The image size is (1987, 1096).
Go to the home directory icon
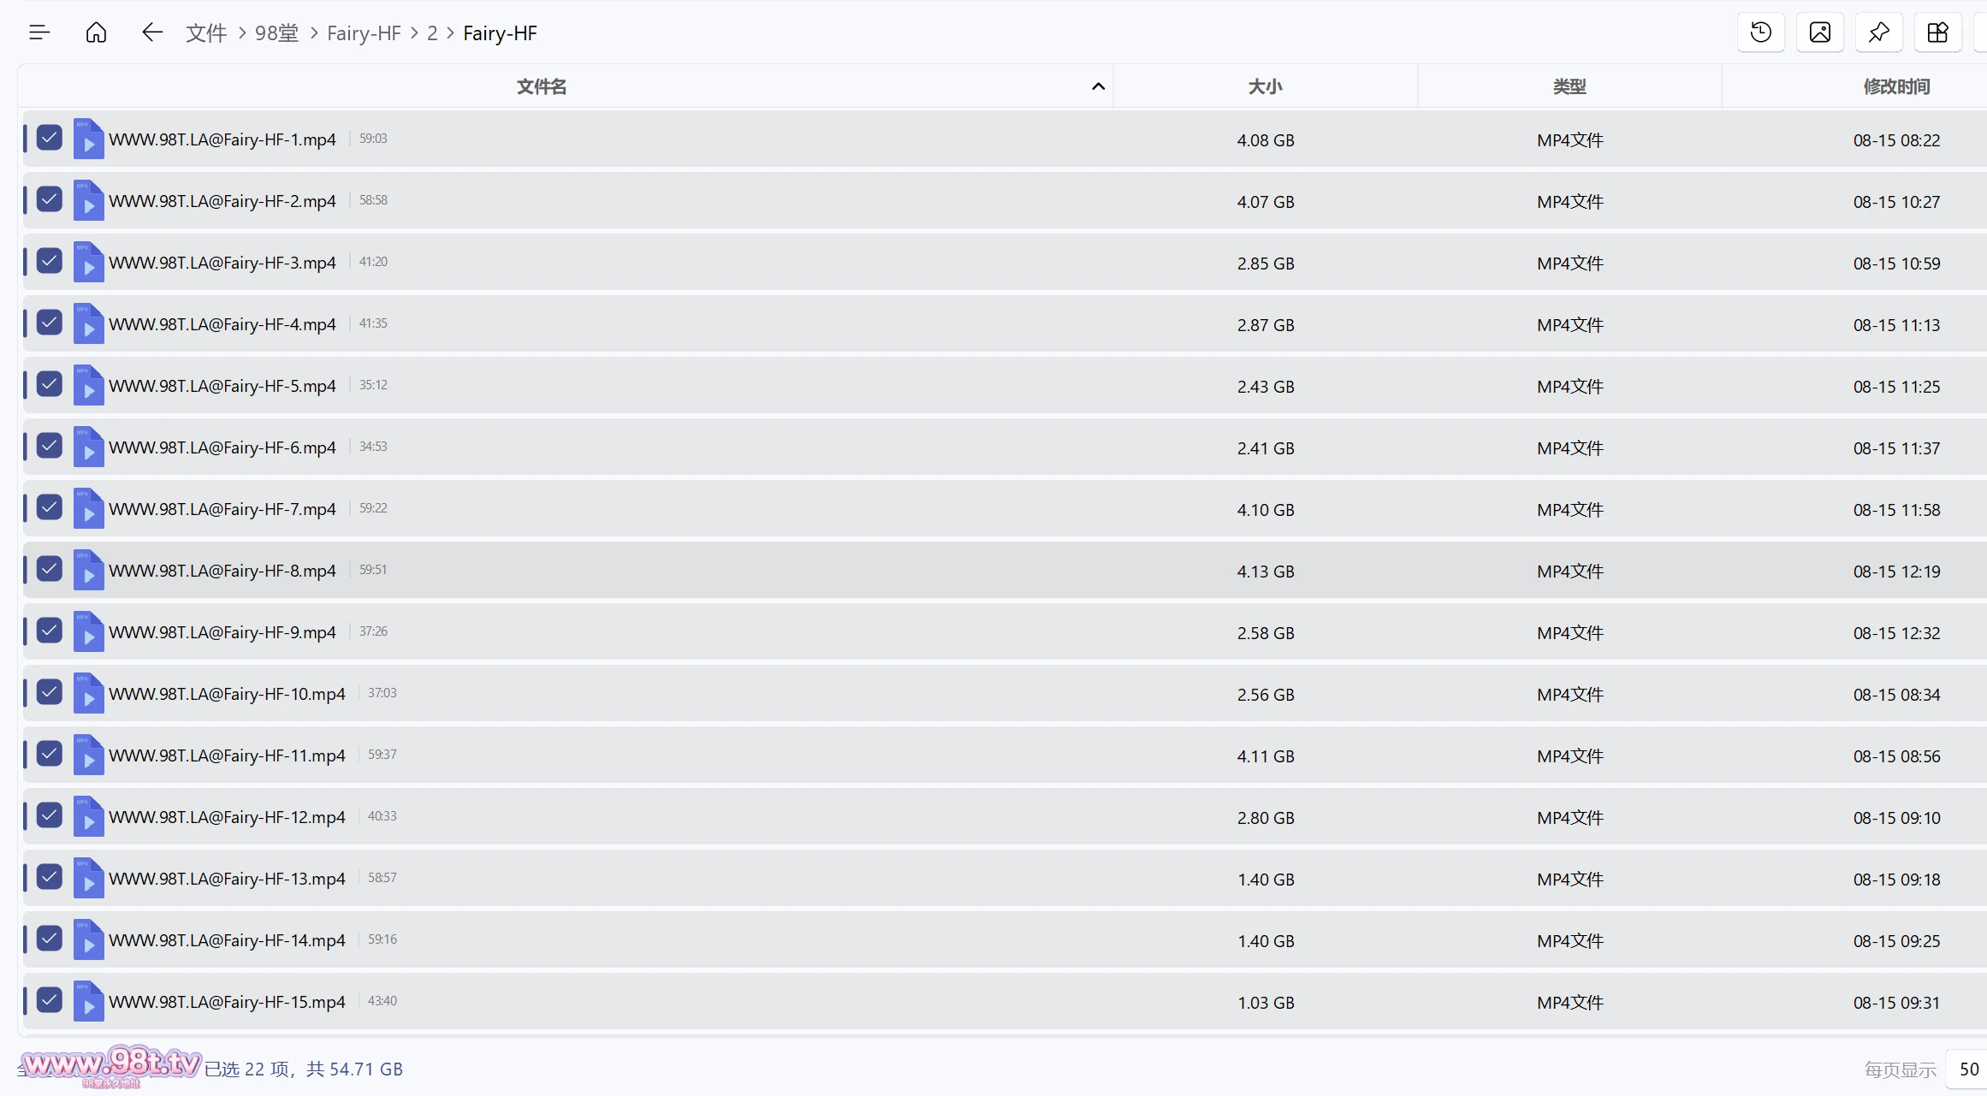(x=97, y=33)
